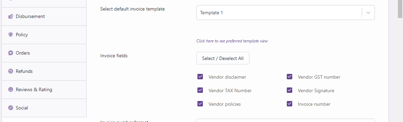The width and height of the screenshot is (403, 122).
Task: Click the Policy shield icon
Action: (x=11, y=35)
